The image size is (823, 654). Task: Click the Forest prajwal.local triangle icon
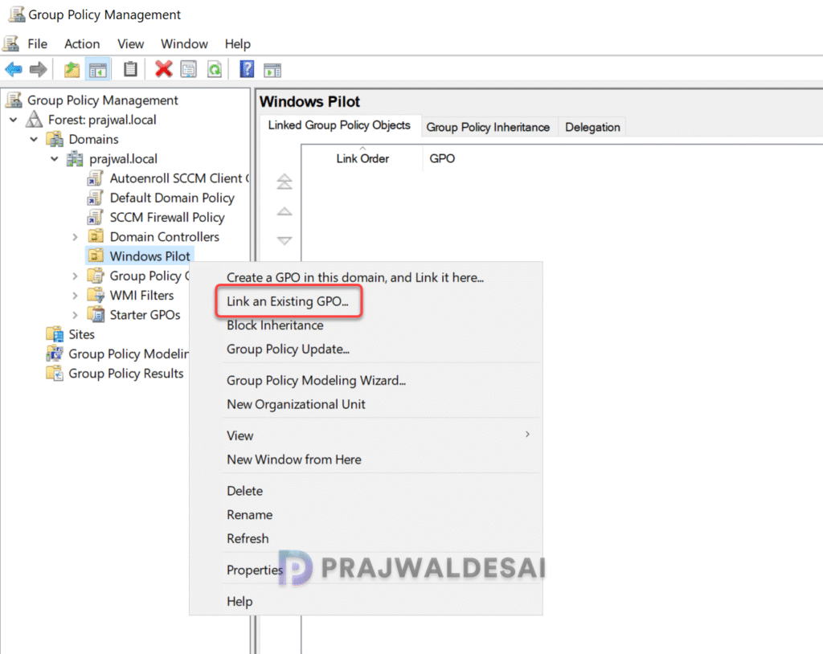tap(34, 120)
